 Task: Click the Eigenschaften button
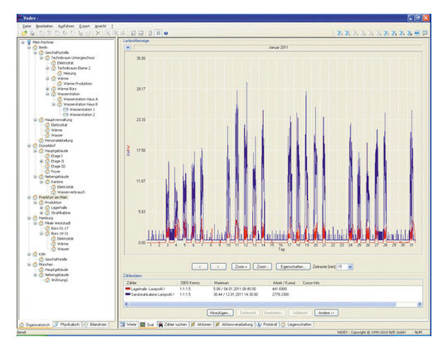293,267
